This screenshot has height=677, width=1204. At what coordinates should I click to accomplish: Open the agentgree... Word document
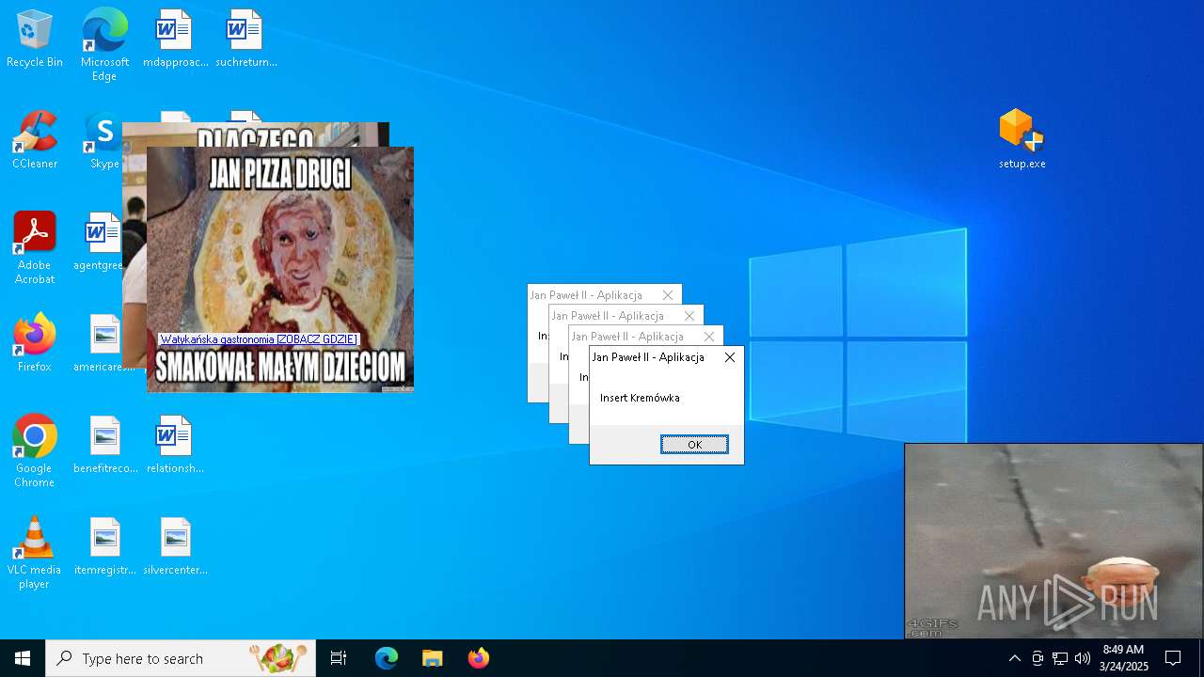click(99, 243)
